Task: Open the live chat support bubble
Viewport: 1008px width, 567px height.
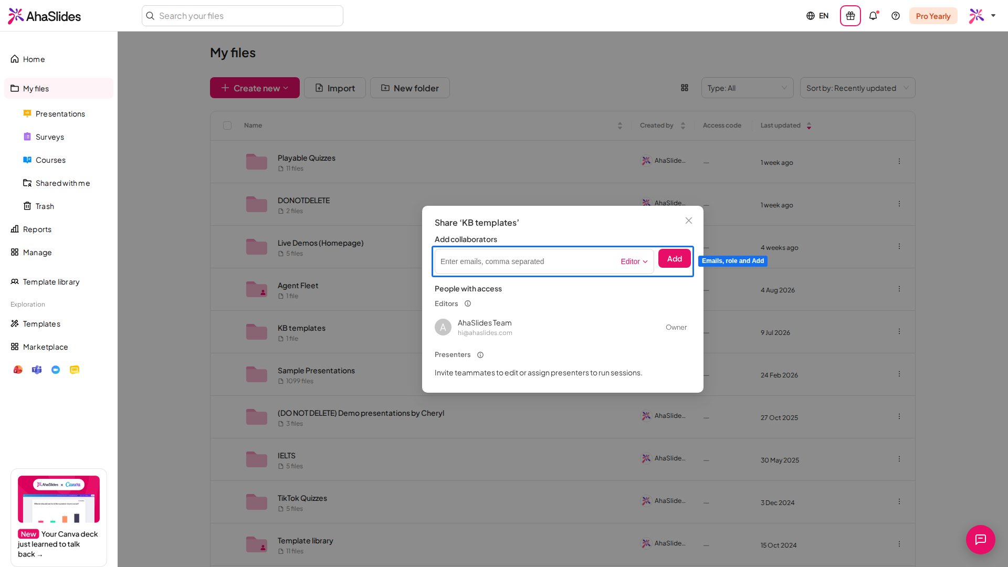Action: coord(980,539)
